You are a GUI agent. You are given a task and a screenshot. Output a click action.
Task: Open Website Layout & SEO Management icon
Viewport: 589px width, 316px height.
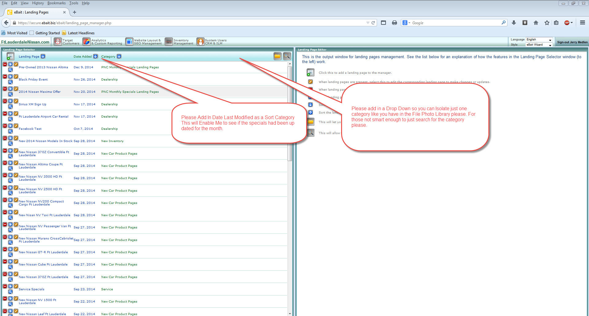click(129, 42)
